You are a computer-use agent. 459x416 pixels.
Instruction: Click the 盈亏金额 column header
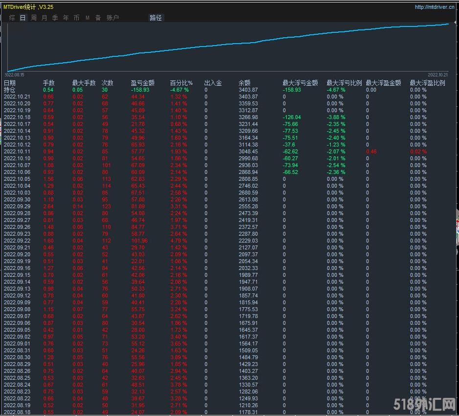click(142, 83)
